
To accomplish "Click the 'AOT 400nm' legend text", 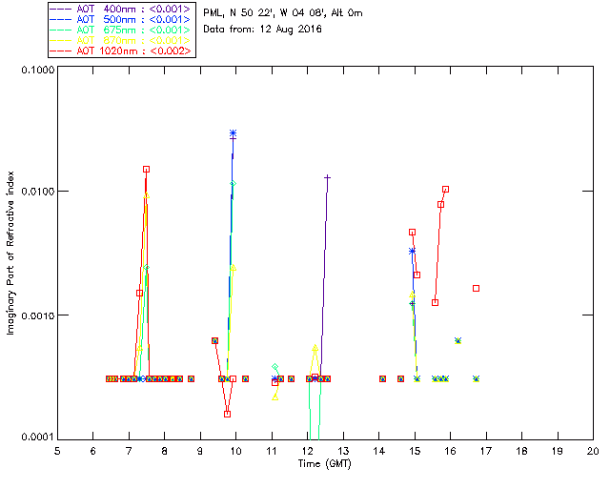I will coord(106,9).
